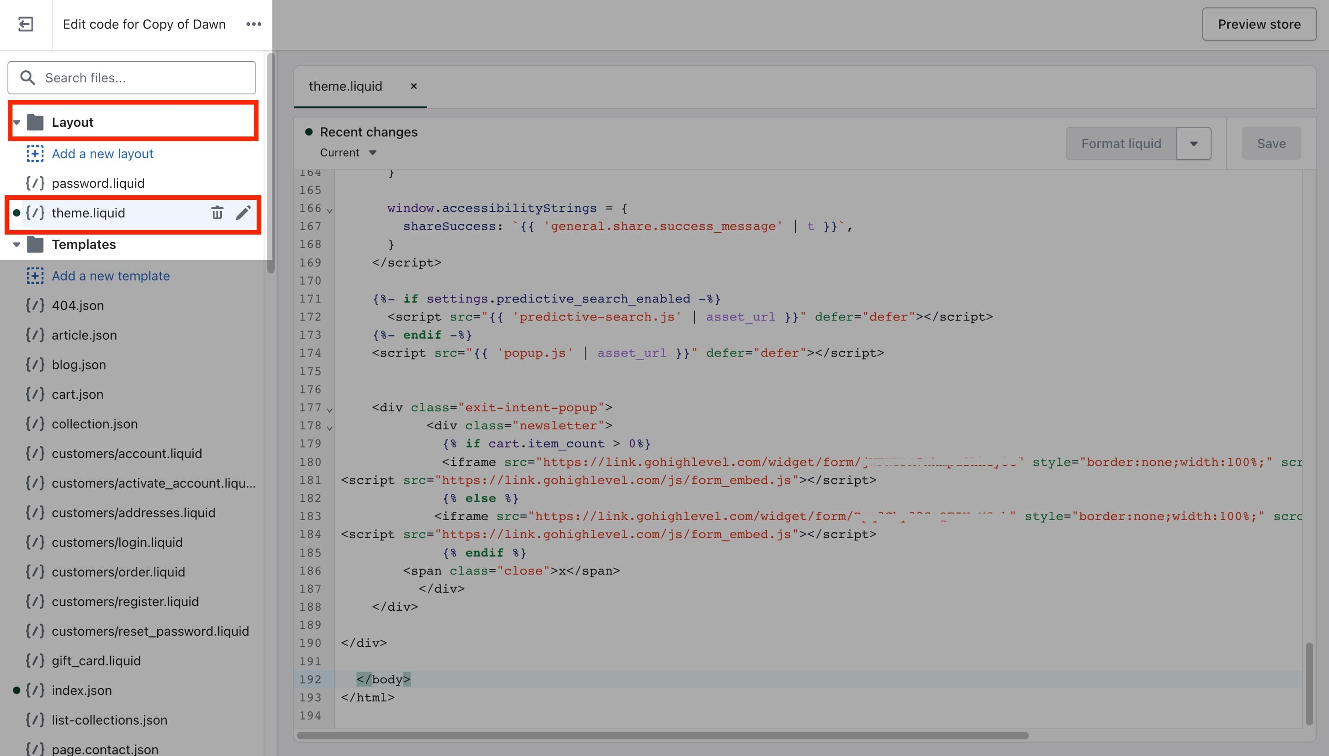Open the Format liquid dropdown arrow
Image resolution: width=1329 pixels, height=756 pixels.
(x=1194, y=143)
